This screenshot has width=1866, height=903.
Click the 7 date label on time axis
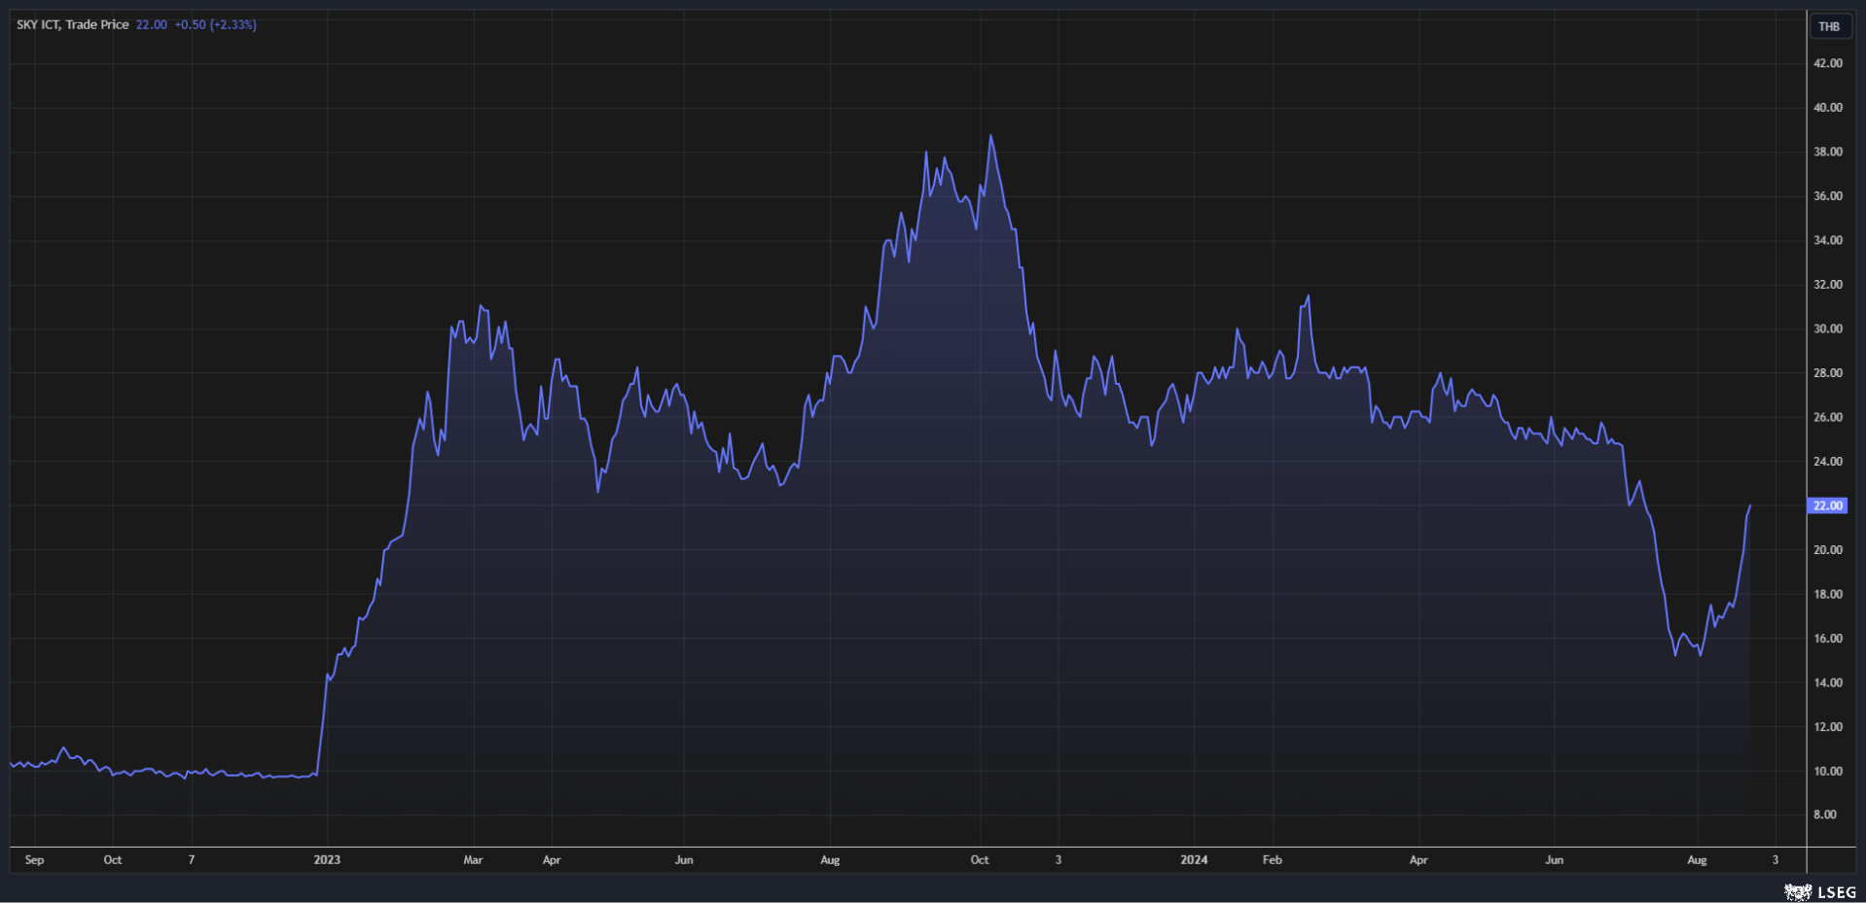[192, 860]
